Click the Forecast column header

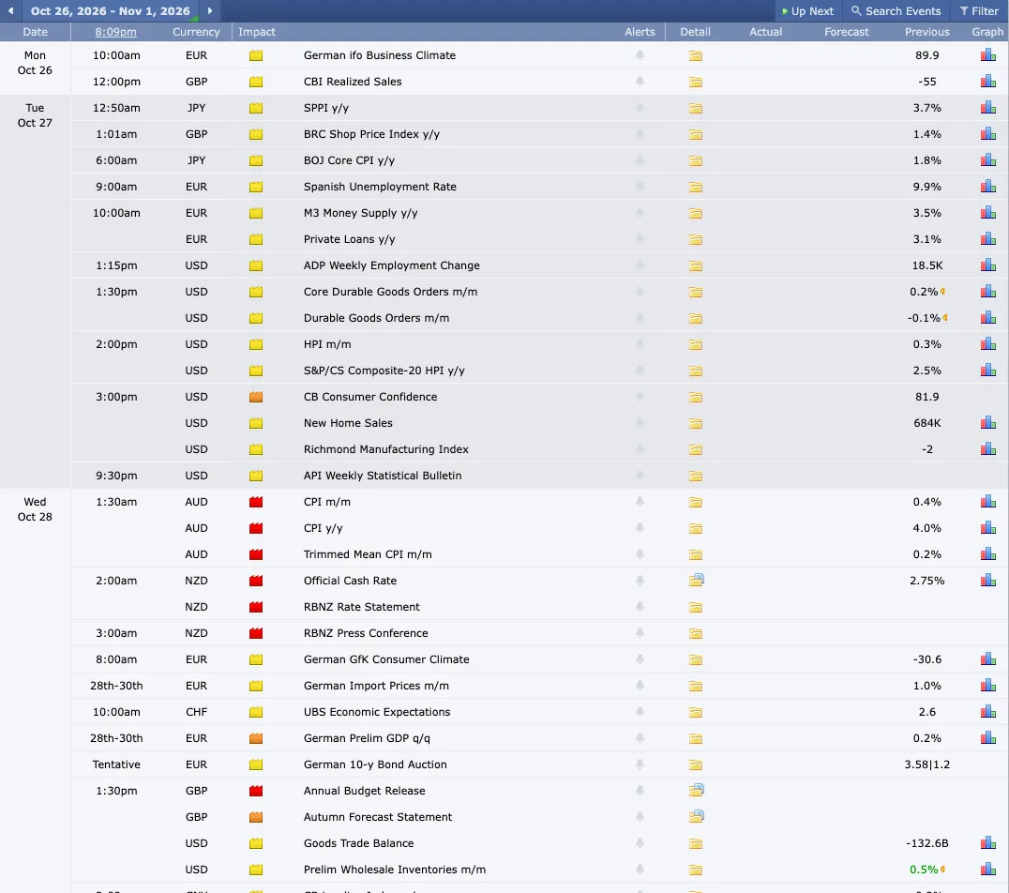point(846,32)
